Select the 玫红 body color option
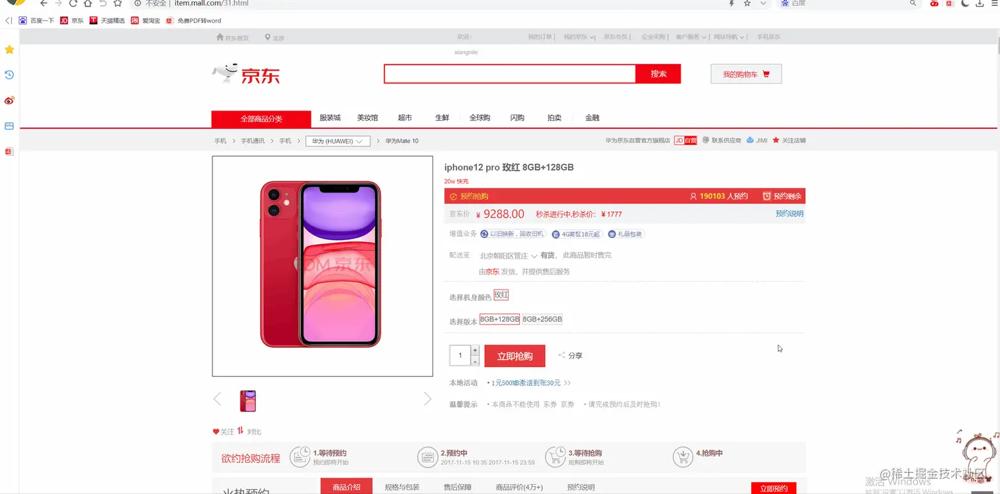 pyautogui.click(x=501, y=295)
